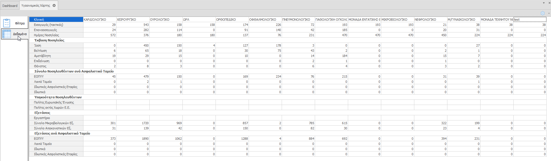Image resolution: width=551 pixels, height=161 pixels.
Task: Select the Δεδομένα grid icon
Action: [x=7, y=34]
